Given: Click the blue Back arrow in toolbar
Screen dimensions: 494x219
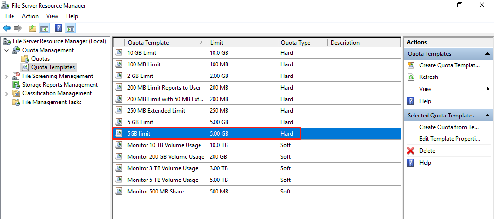Looking at the screenshot, I should (7, 28).
